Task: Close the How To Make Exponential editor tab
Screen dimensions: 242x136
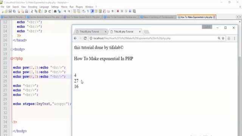Action: pos(214,17)
